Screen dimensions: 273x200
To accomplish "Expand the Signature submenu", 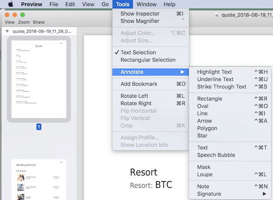I will point(230,194).
